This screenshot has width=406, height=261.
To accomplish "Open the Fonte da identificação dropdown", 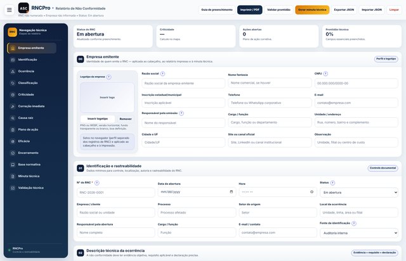I will (359, 232).
